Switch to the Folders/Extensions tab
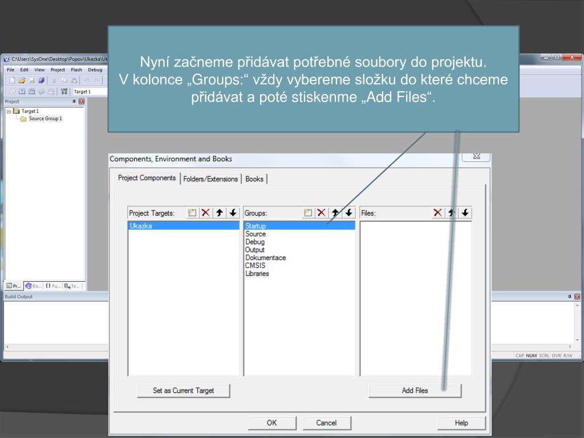This screenshot has height=438, width=584. pos(210,179)
